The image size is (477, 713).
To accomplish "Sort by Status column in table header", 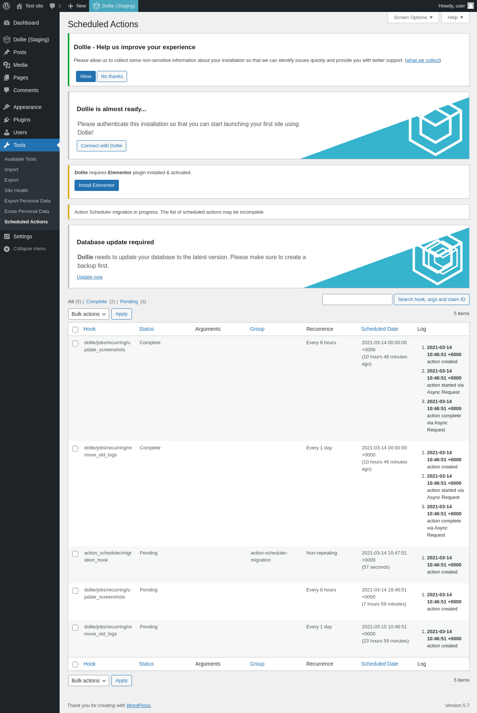I will pos(146,329).
